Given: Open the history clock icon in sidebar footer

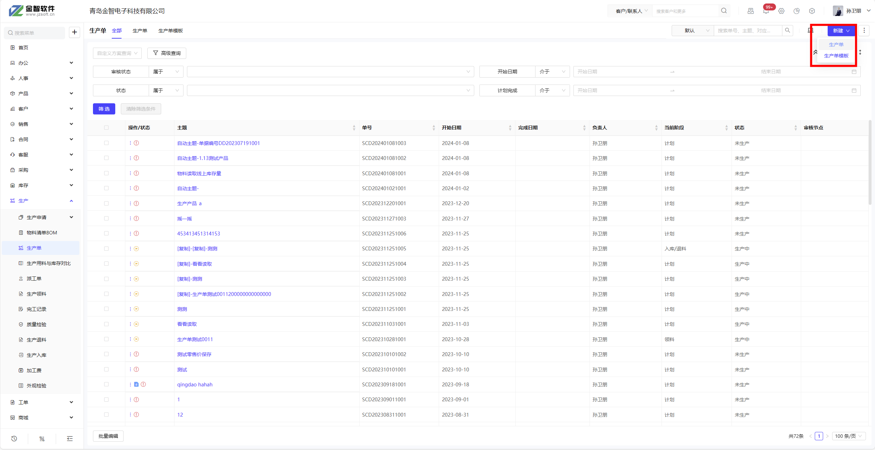Looking at the screenshot, I should click(14, 439).
